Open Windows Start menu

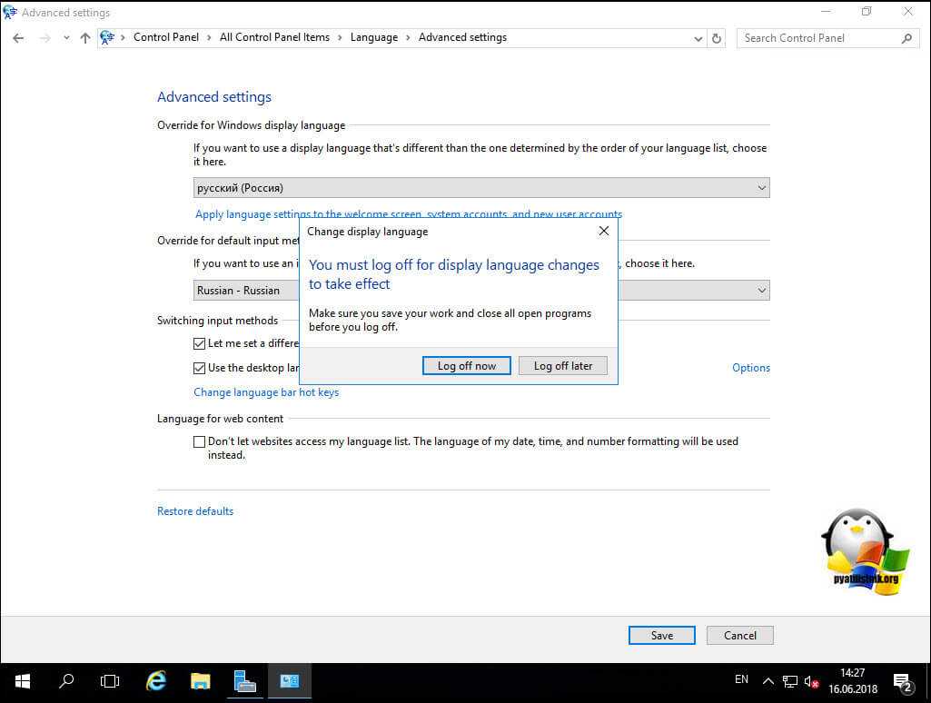[x=22, y=680]
